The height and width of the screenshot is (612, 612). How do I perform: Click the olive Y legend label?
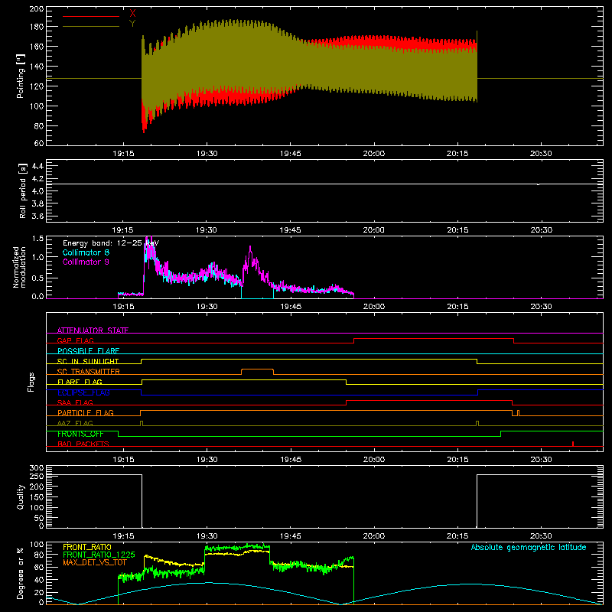132,24
